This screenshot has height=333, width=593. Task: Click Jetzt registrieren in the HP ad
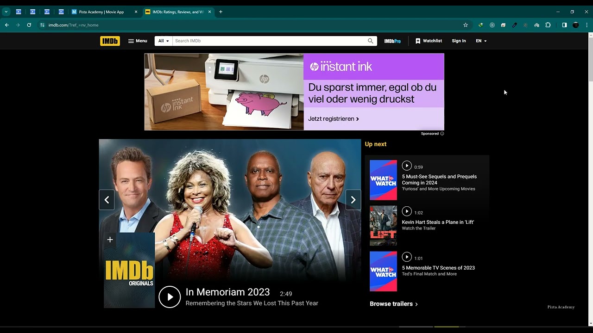coord(334,119)
